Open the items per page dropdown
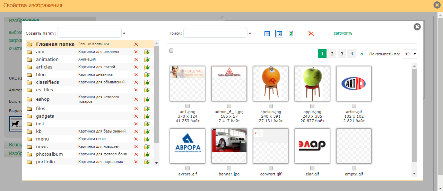Screen dimensions: 443x191 pos(410,54)
